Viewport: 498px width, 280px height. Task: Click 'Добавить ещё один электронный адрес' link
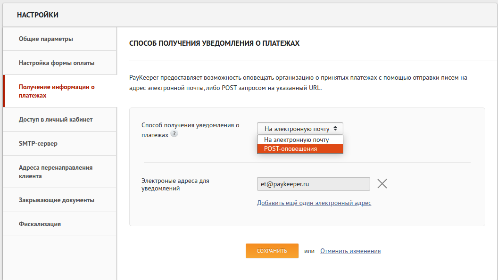pos(314,203)
